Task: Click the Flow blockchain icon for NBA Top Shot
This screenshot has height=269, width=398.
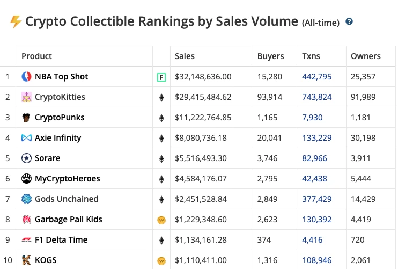Action: [161, 77]
